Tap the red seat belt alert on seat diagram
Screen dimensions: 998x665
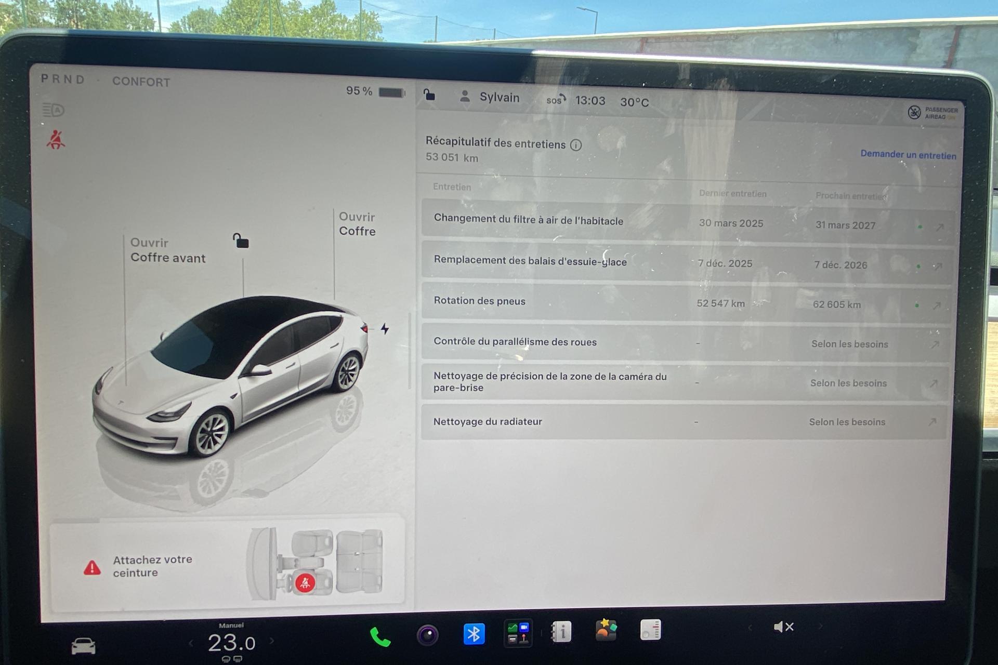tap(305, 583)
